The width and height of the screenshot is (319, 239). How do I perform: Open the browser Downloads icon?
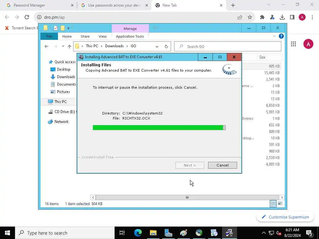coord(282,17)
